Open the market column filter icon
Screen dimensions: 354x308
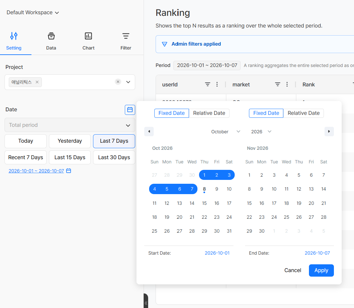[277, 84]
